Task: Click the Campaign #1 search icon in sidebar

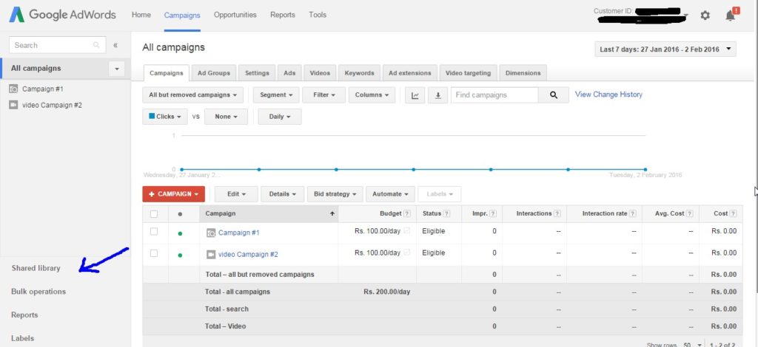Action: pyautogui.click(x=13, y=89)
